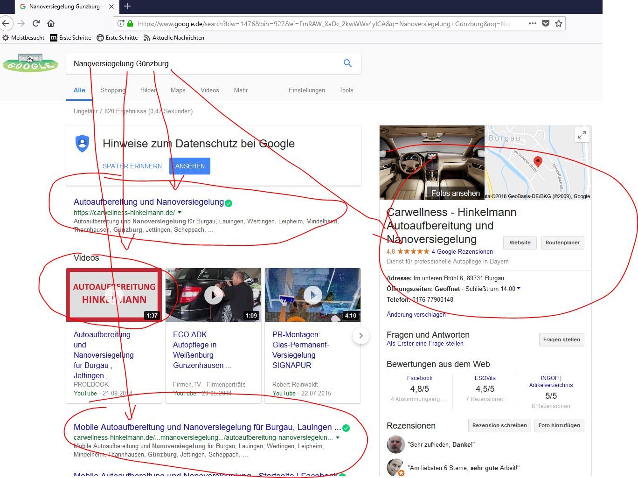
Task: Open reviewer avatar beside 'Am liebsten 6 Sterne'
Action: (x=395, y=468)
